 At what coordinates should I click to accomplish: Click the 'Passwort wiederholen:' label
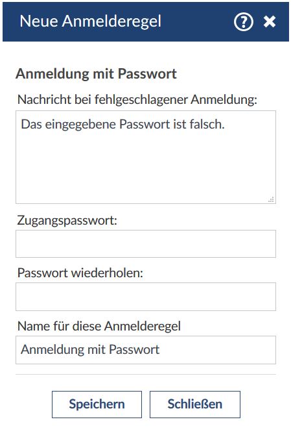pos(80,273)
